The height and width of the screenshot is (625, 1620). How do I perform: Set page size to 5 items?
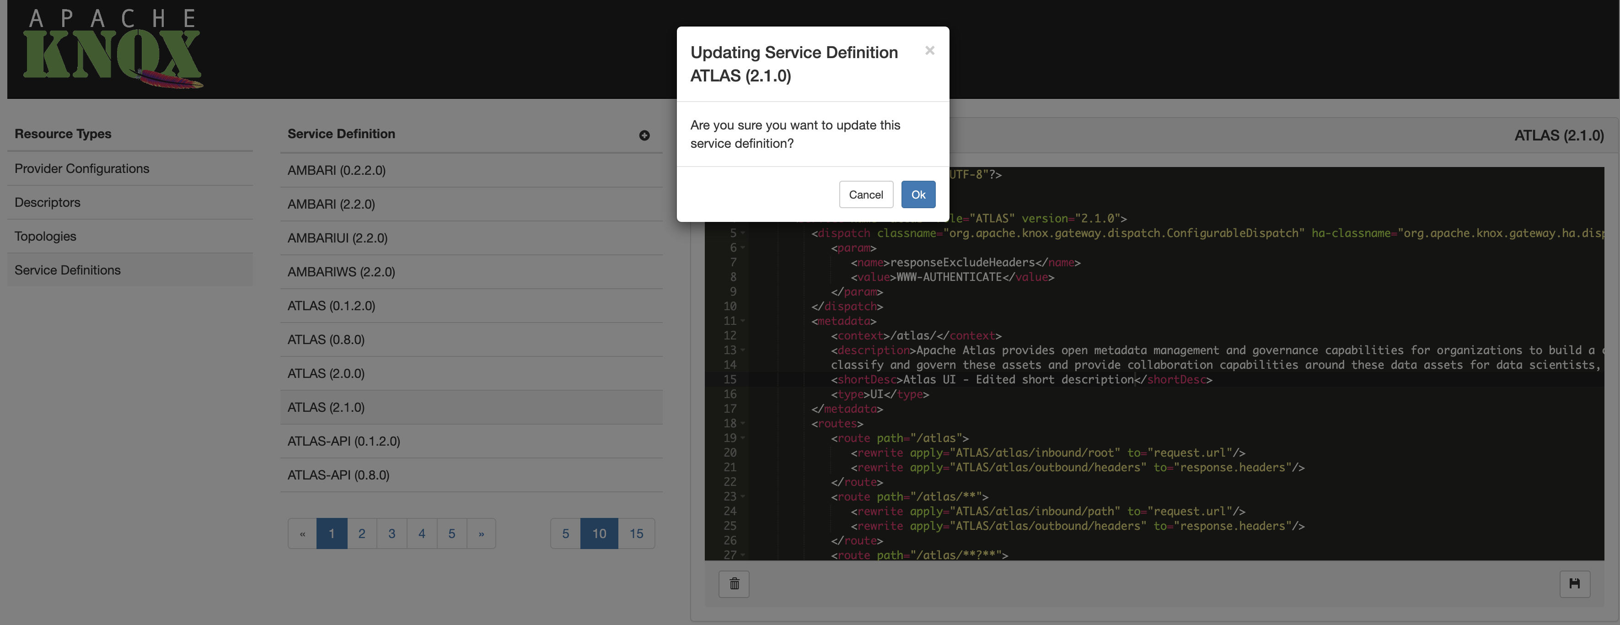coord(565,534)
